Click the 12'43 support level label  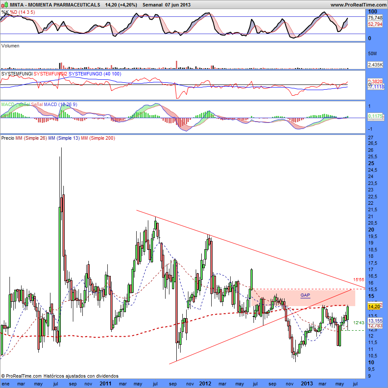359,322
